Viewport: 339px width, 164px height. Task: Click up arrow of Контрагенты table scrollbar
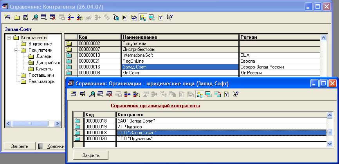pos(323,38)
